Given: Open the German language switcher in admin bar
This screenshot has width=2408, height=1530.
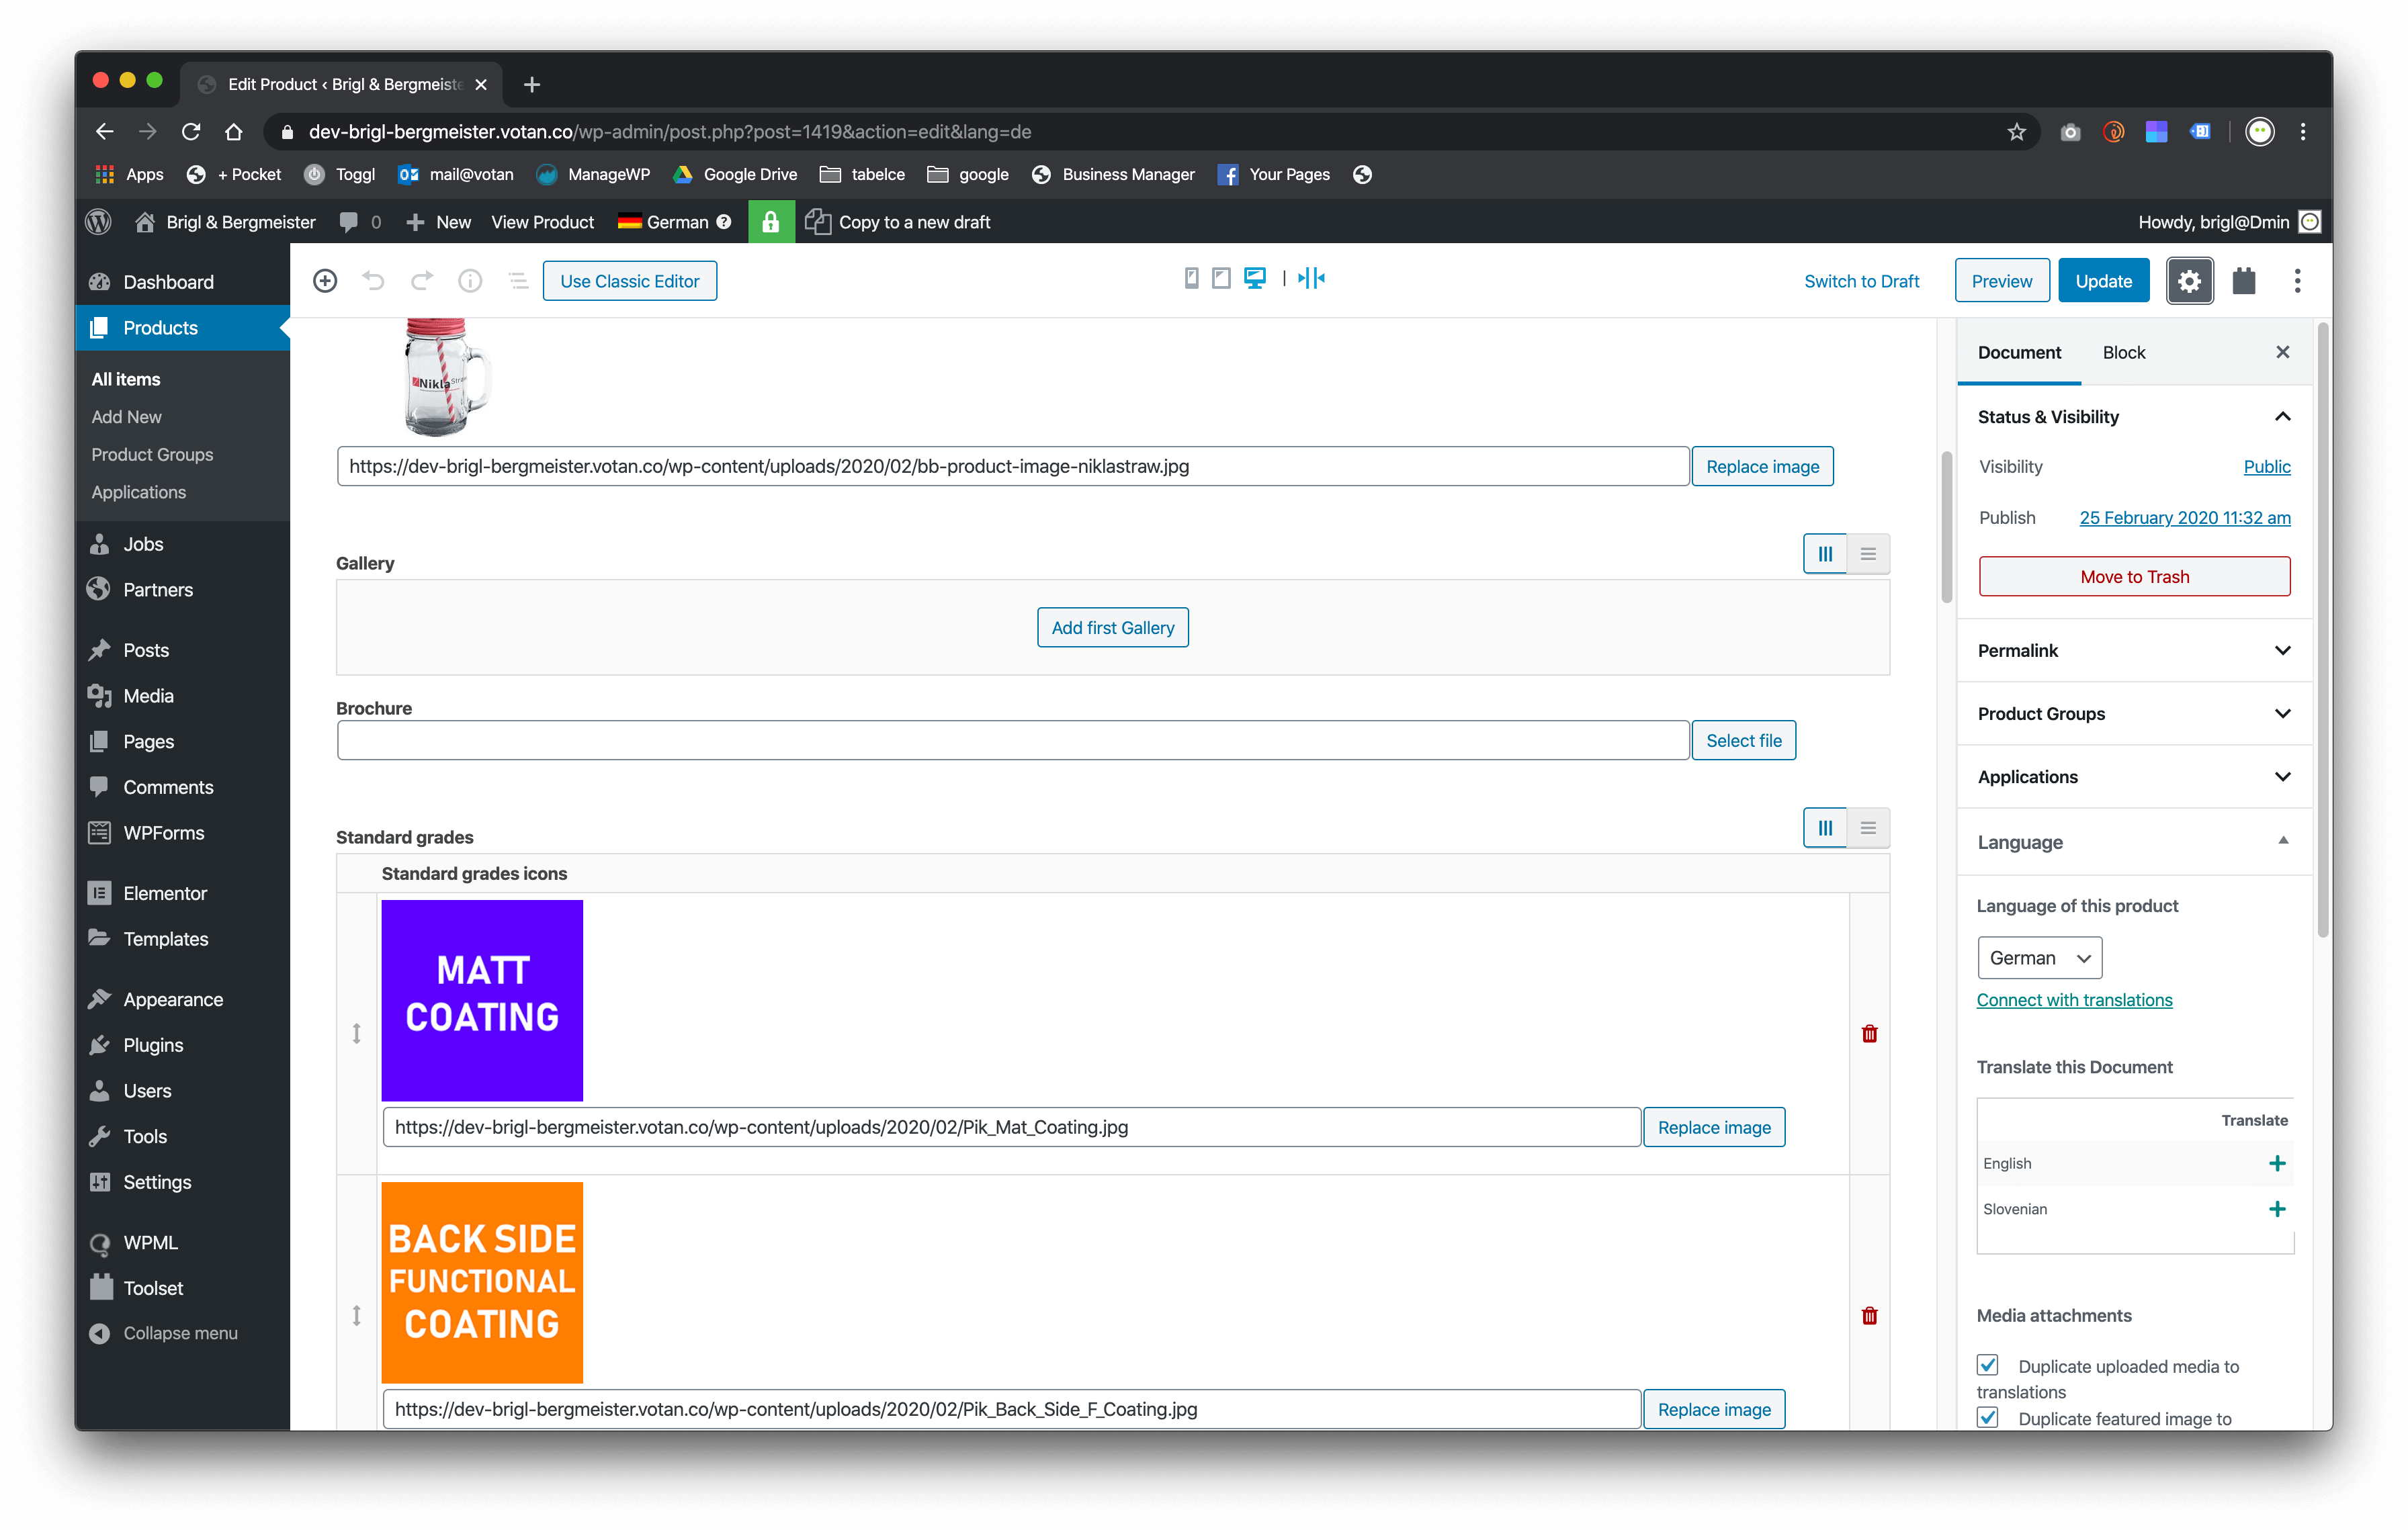Looking at the screenshot, I should (x=674, y=222).
